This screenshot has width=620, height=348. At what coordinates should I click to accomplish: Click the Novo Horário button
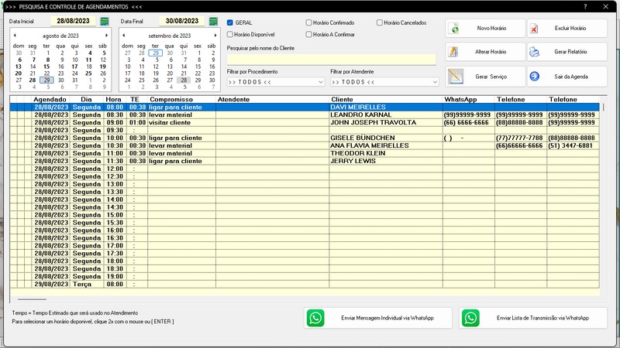[485, 29]
